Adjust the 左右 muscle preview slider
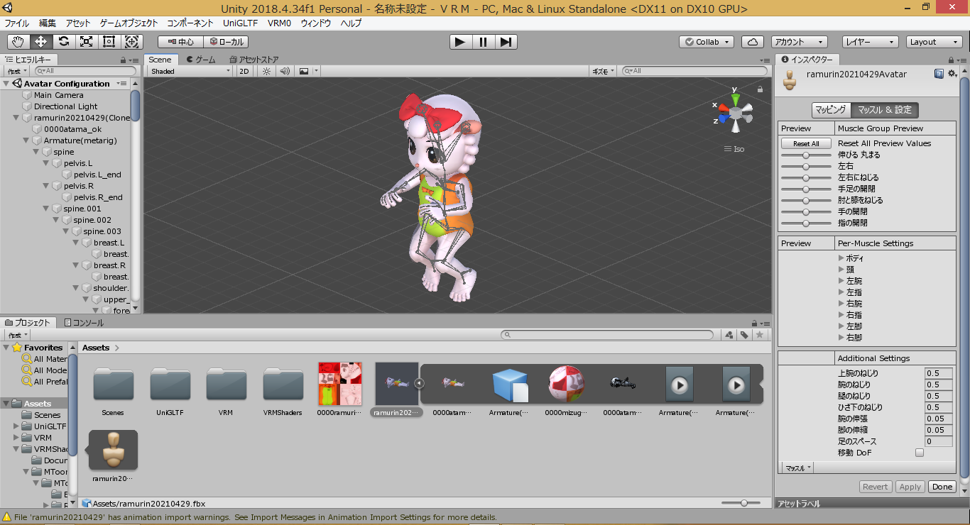This screenshot has width=970, height=525. coord(806,166)
